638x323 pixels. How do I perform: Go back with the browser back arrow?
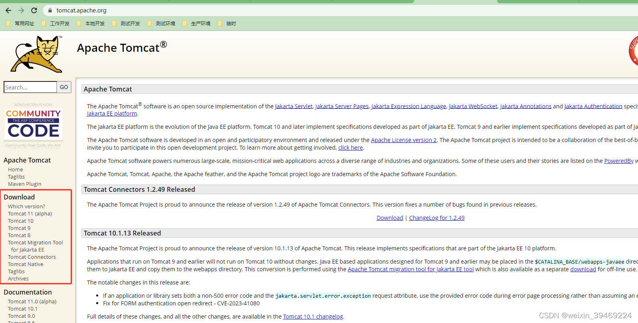click(x=8, y=10)
